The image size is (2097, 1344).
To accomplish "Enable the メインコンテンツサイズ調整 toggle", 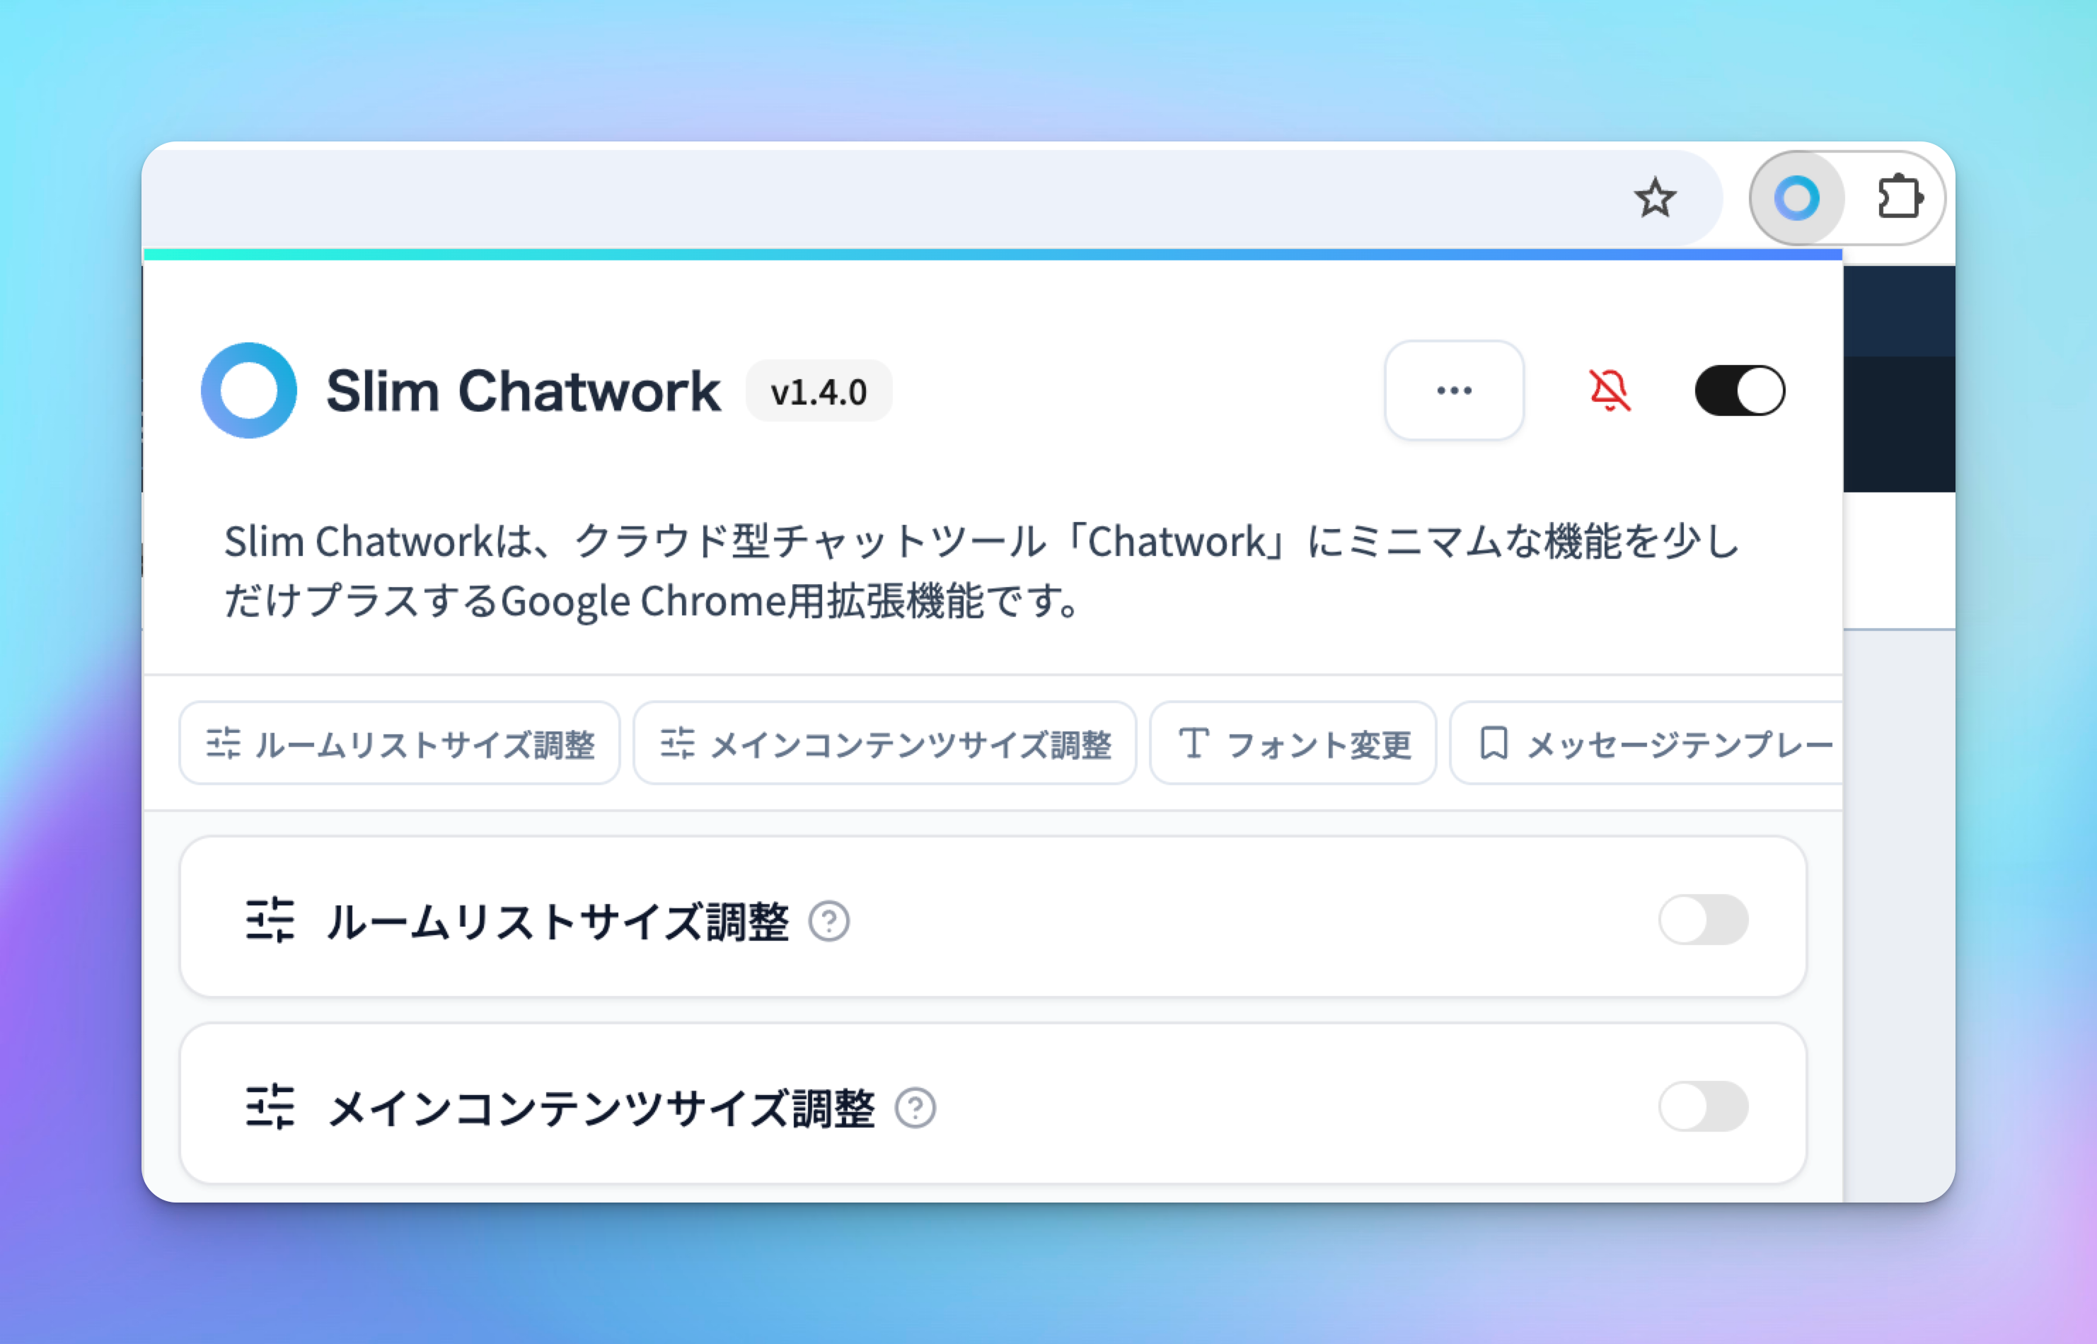I will tap(1702, 1106).
